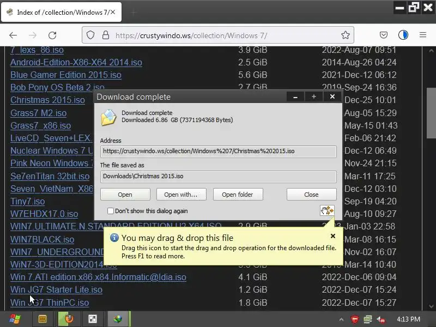
Task: Open the browser hamburger menu
Action: (423, 35)
